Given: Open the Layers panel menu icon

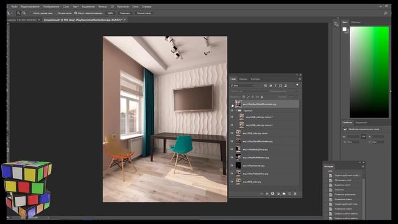Looking at the screenshot, I should pos(300,79).
